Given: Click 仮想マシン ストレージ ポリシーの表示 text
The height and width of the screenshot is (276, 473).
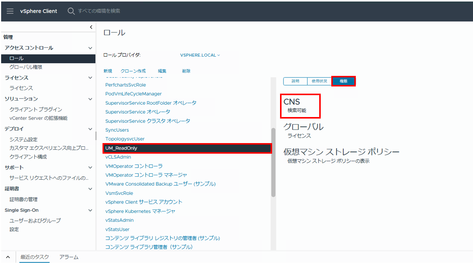Looking at the screenshot, I should coord(328,161).
